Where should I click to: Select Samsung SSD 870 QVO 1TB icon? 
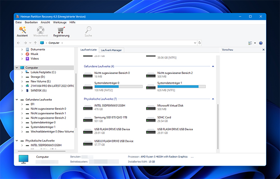point(88,120)
